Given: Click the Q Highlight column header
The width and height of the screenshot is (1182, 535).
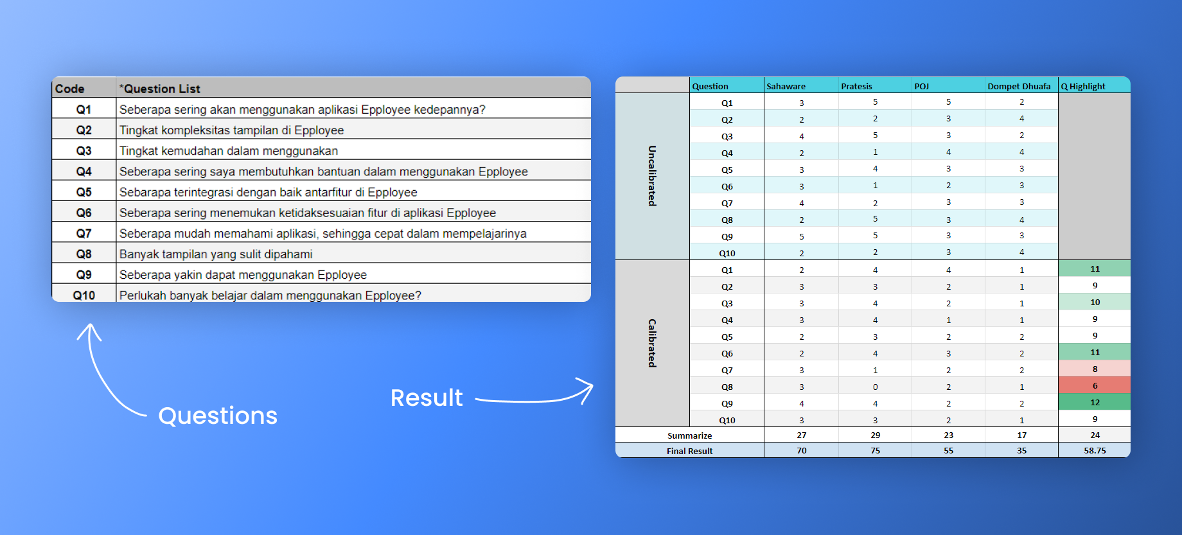Looking at the screenshot, I should [x=1083, y=86].
